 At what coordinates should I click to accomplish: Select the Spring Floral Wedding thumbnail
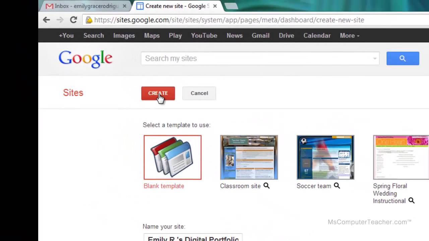coord(401,157)
